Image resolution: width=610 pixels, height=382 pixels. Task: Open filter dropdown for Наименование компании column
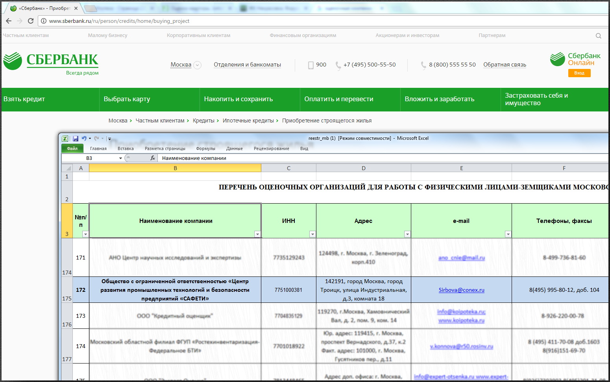point(257,234)
